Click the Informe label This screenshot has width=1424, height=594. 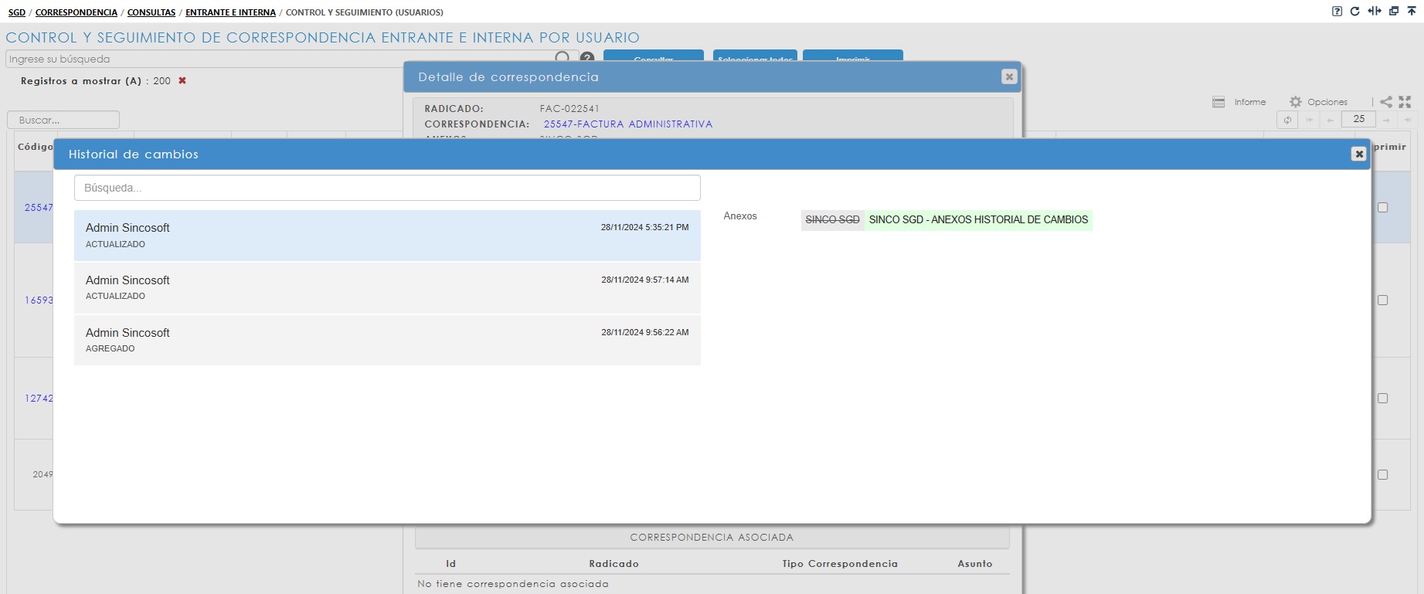pyautogui.click(x=1250, y=102)
